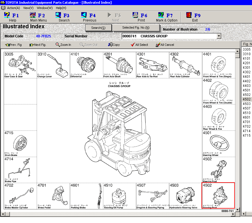This screenshot has width=252, height=223.
Task: Select the 4101 Differential thumbnail
Action: [x=86, y=65]
